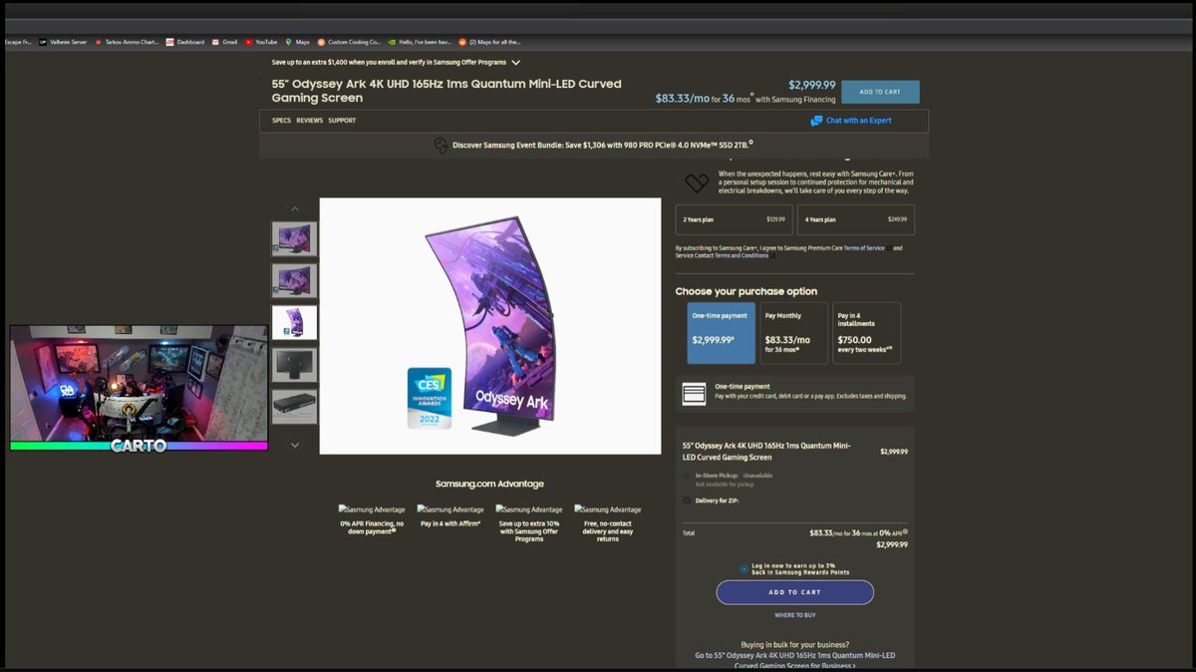Open the buy for Business link

click(x=795, y=660)
